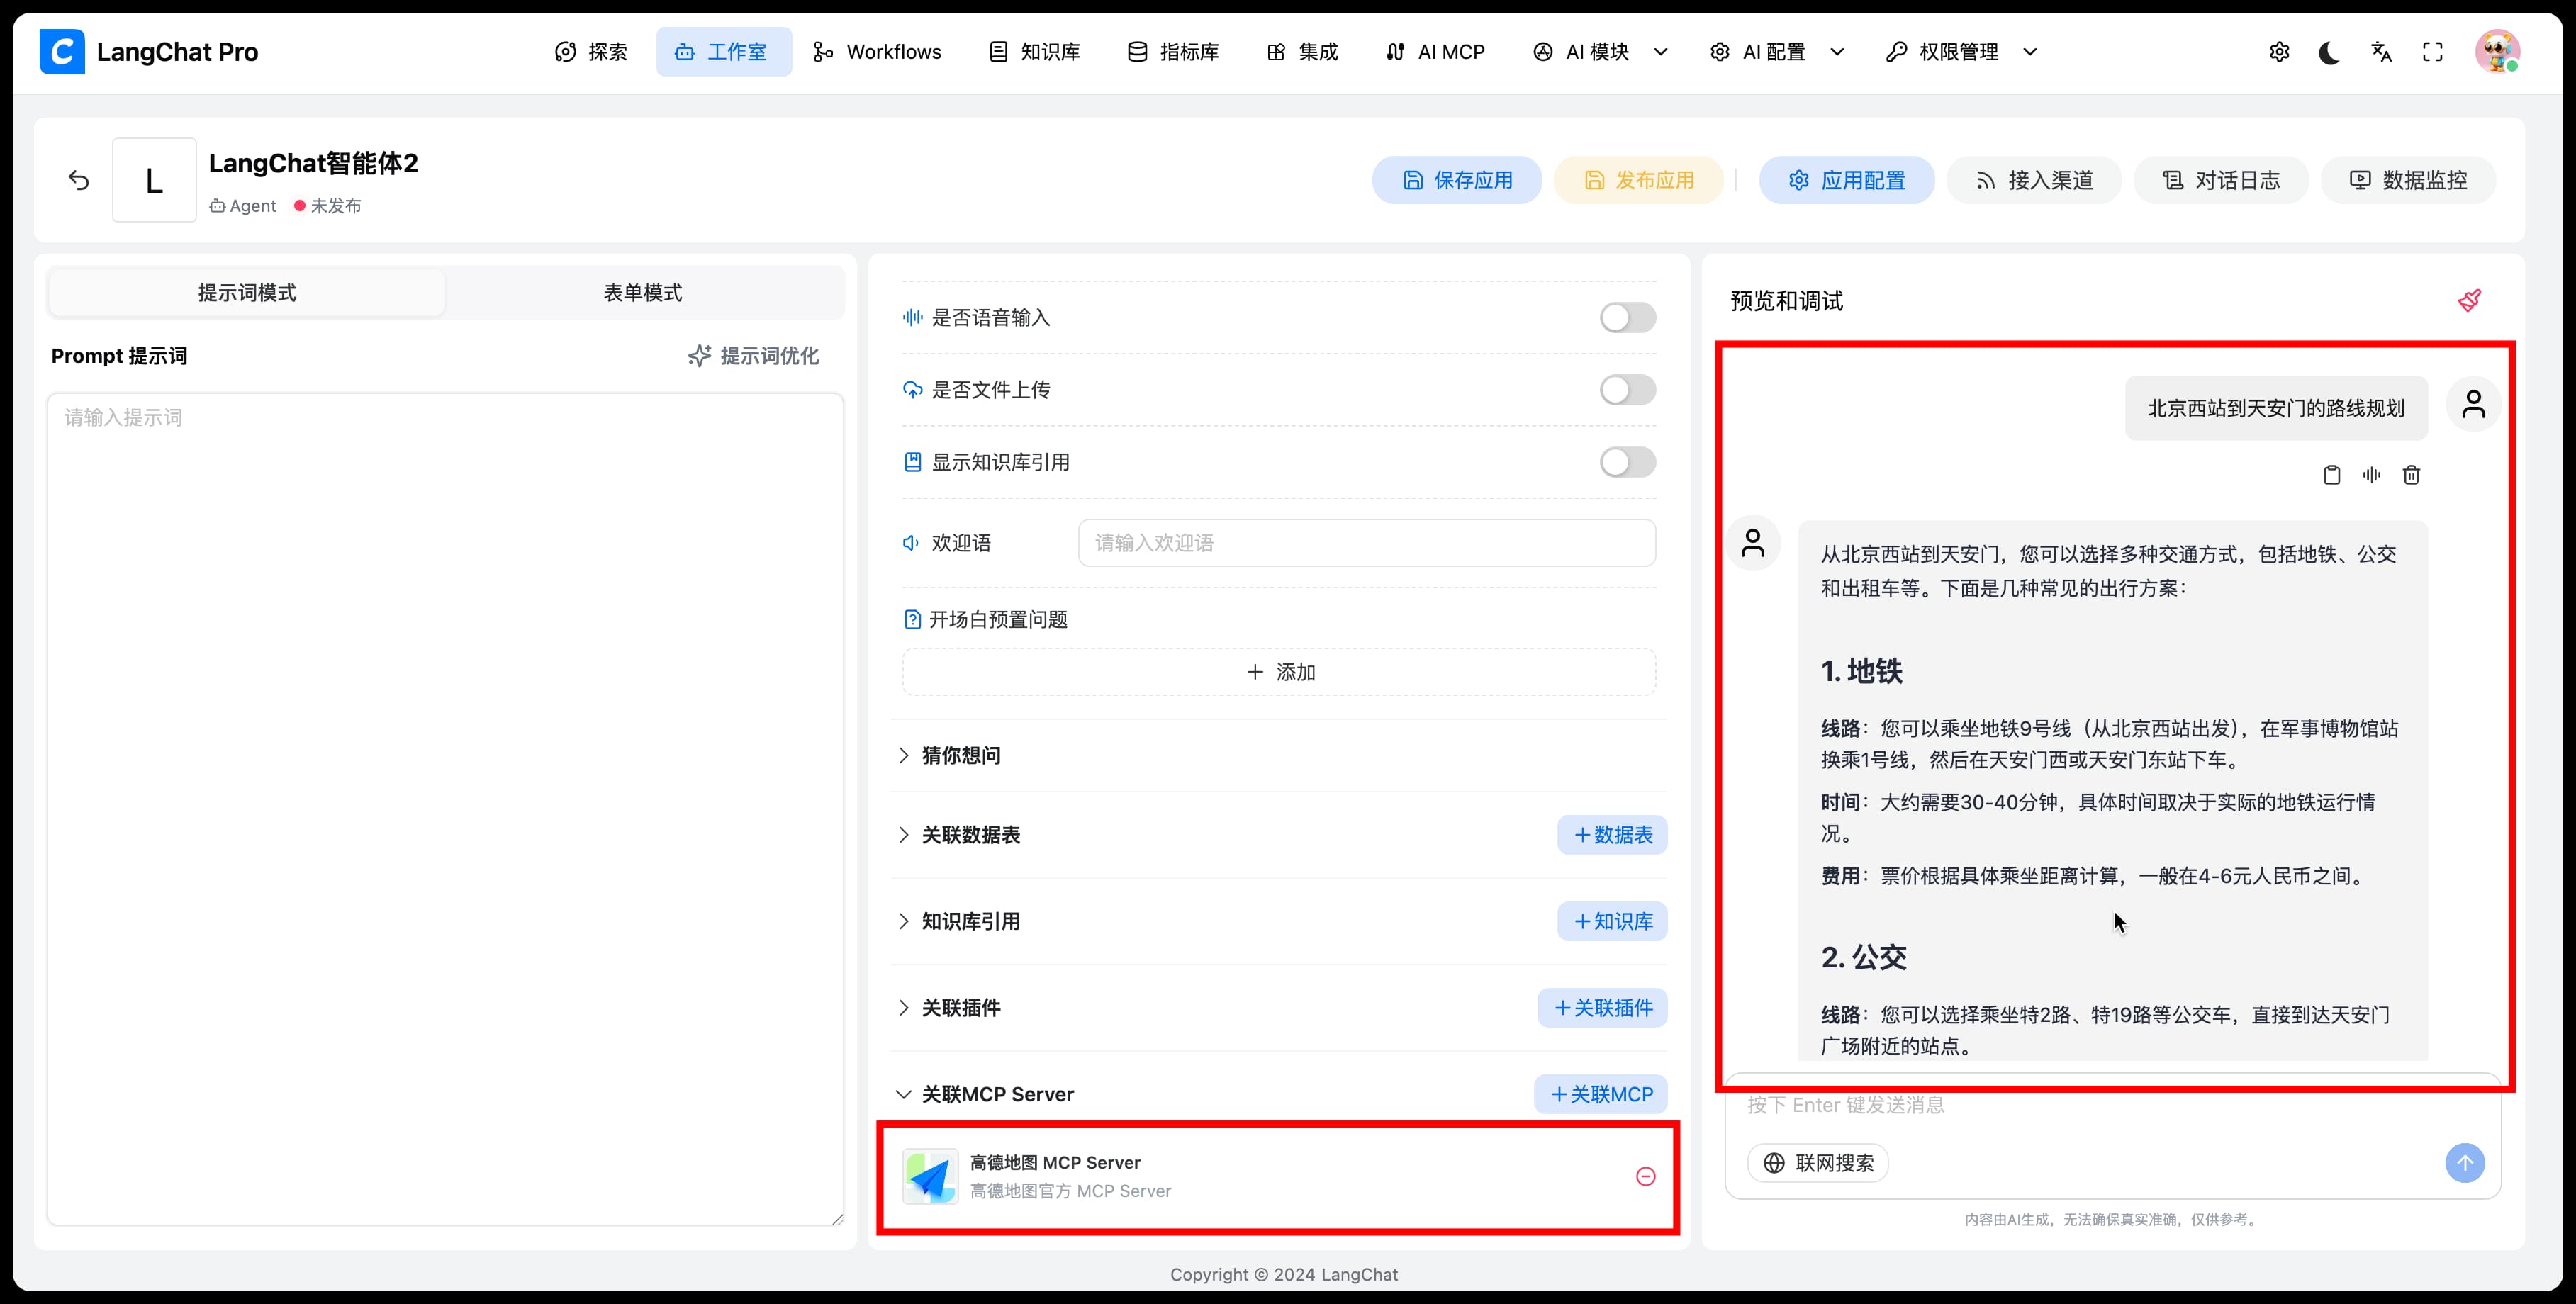
Task: Send the message with arrow button
Action: pyautogui.click(x=2465, y=1163)
